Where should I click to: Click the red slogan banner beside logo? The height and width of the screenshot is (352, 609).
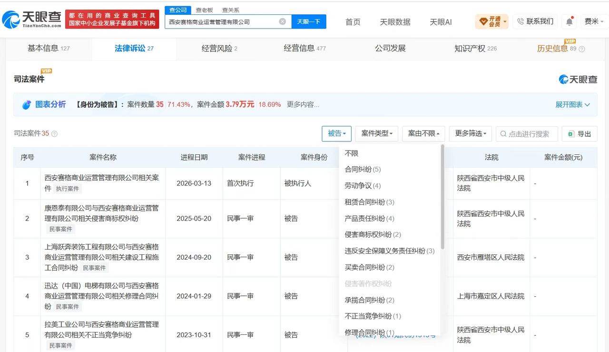[x=113, y=20]
